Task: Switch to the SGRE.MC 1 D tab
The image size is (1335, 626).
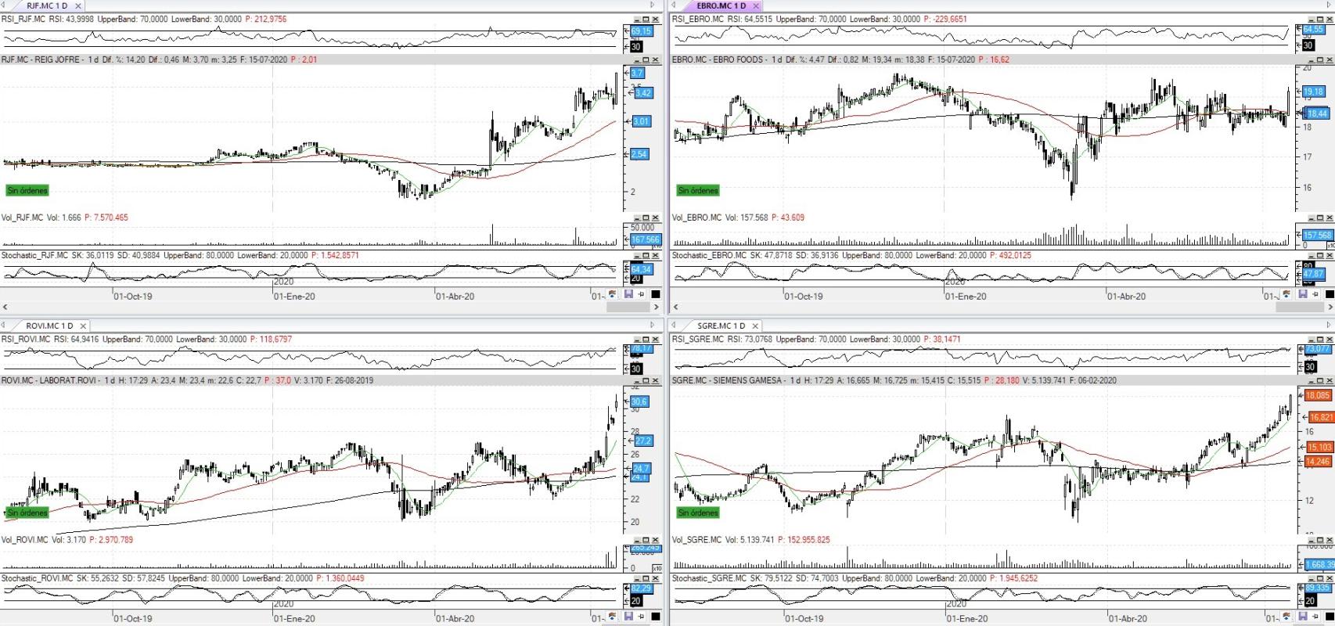Action: tap(721, 326)
